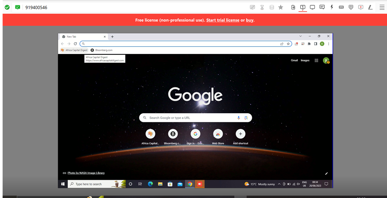The width and height of the screenshot is (387, 198).
Task: Click Gmail link on new tab page
Action: (294, 60)
